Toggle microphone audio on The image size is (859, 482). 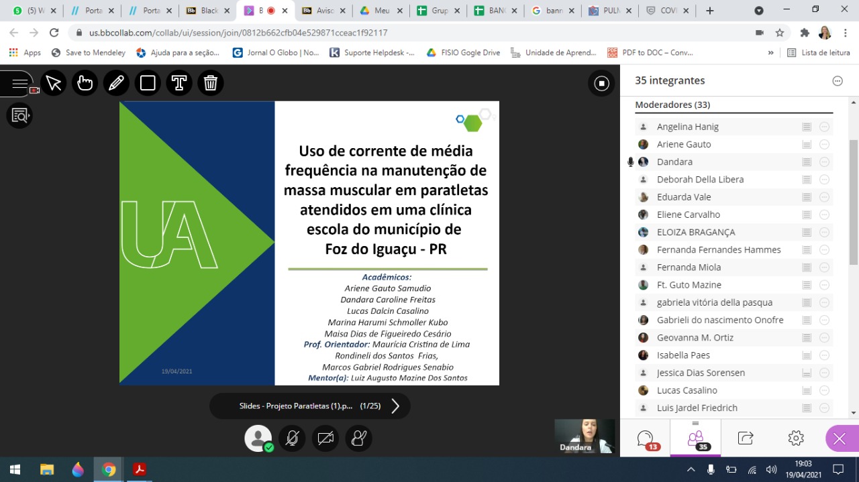coord(292,438)
